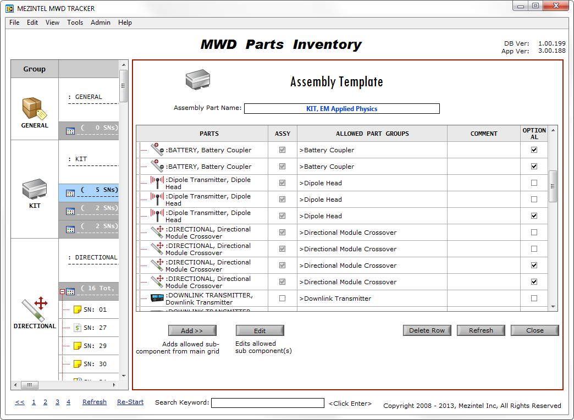Click the last Directional Module Crossover icon
The width and height of the screenshot is (574, 420).
pyautogui.click(x=157, y=281)
